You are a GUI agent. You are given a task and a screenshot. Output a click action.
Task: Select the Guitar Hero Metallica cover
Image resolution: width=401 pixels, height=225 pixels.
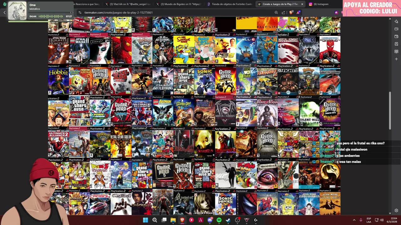point(267,142)
